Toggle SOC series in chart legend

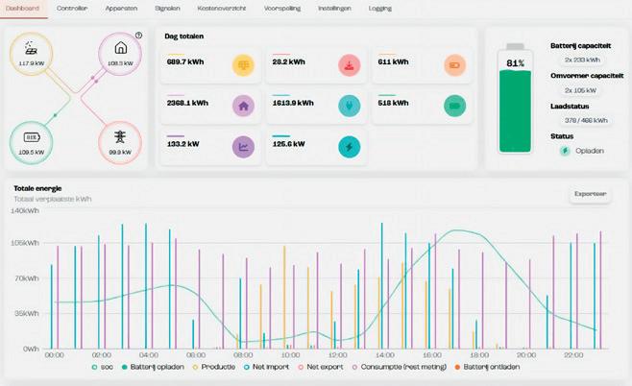(103, 367)
